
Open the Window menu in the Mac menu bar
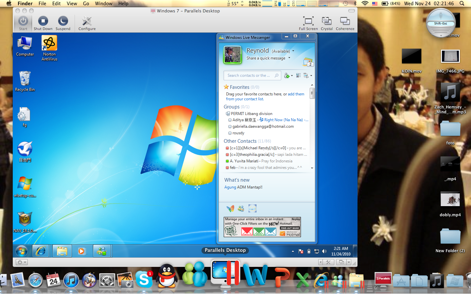coord(104,4)
